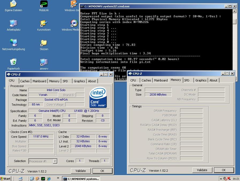Click Validate in right CPU-Z window
240x181 pixels.
pyautogui.click(x=202, y=170)
